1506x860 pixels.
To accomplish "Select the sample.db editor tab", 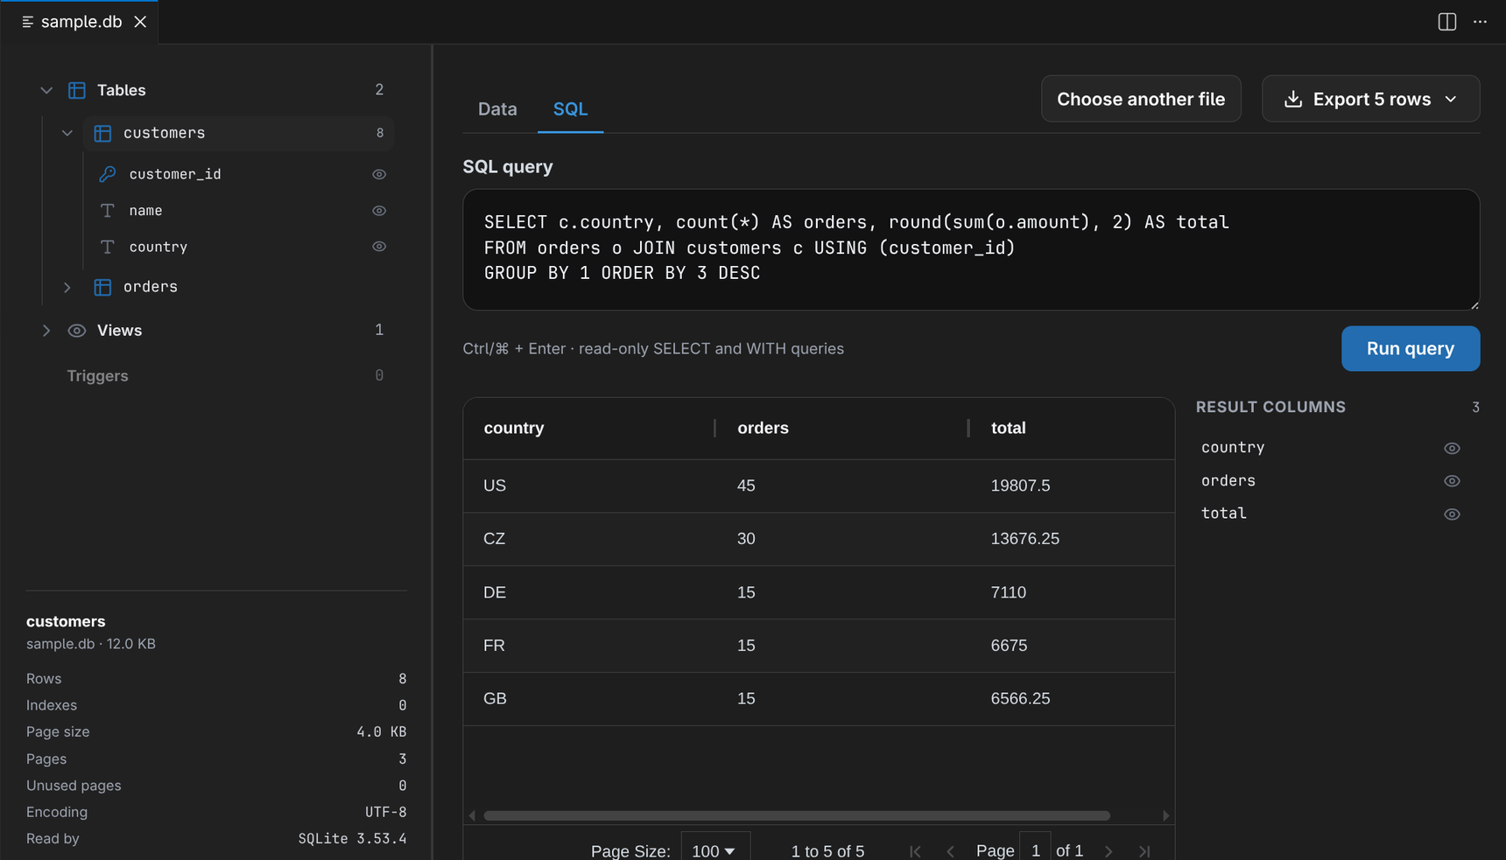I will click(x=80, y=22).
